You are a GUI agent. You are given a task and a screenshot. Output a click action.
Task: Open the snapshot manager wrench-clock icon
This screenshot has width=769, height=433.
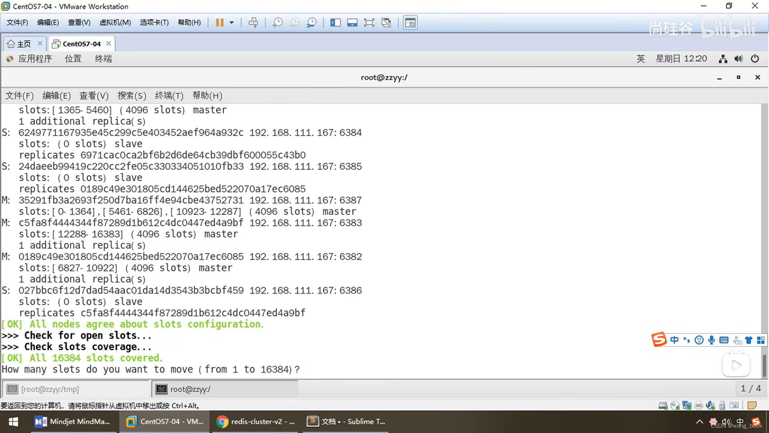click(x=311, y=22)
